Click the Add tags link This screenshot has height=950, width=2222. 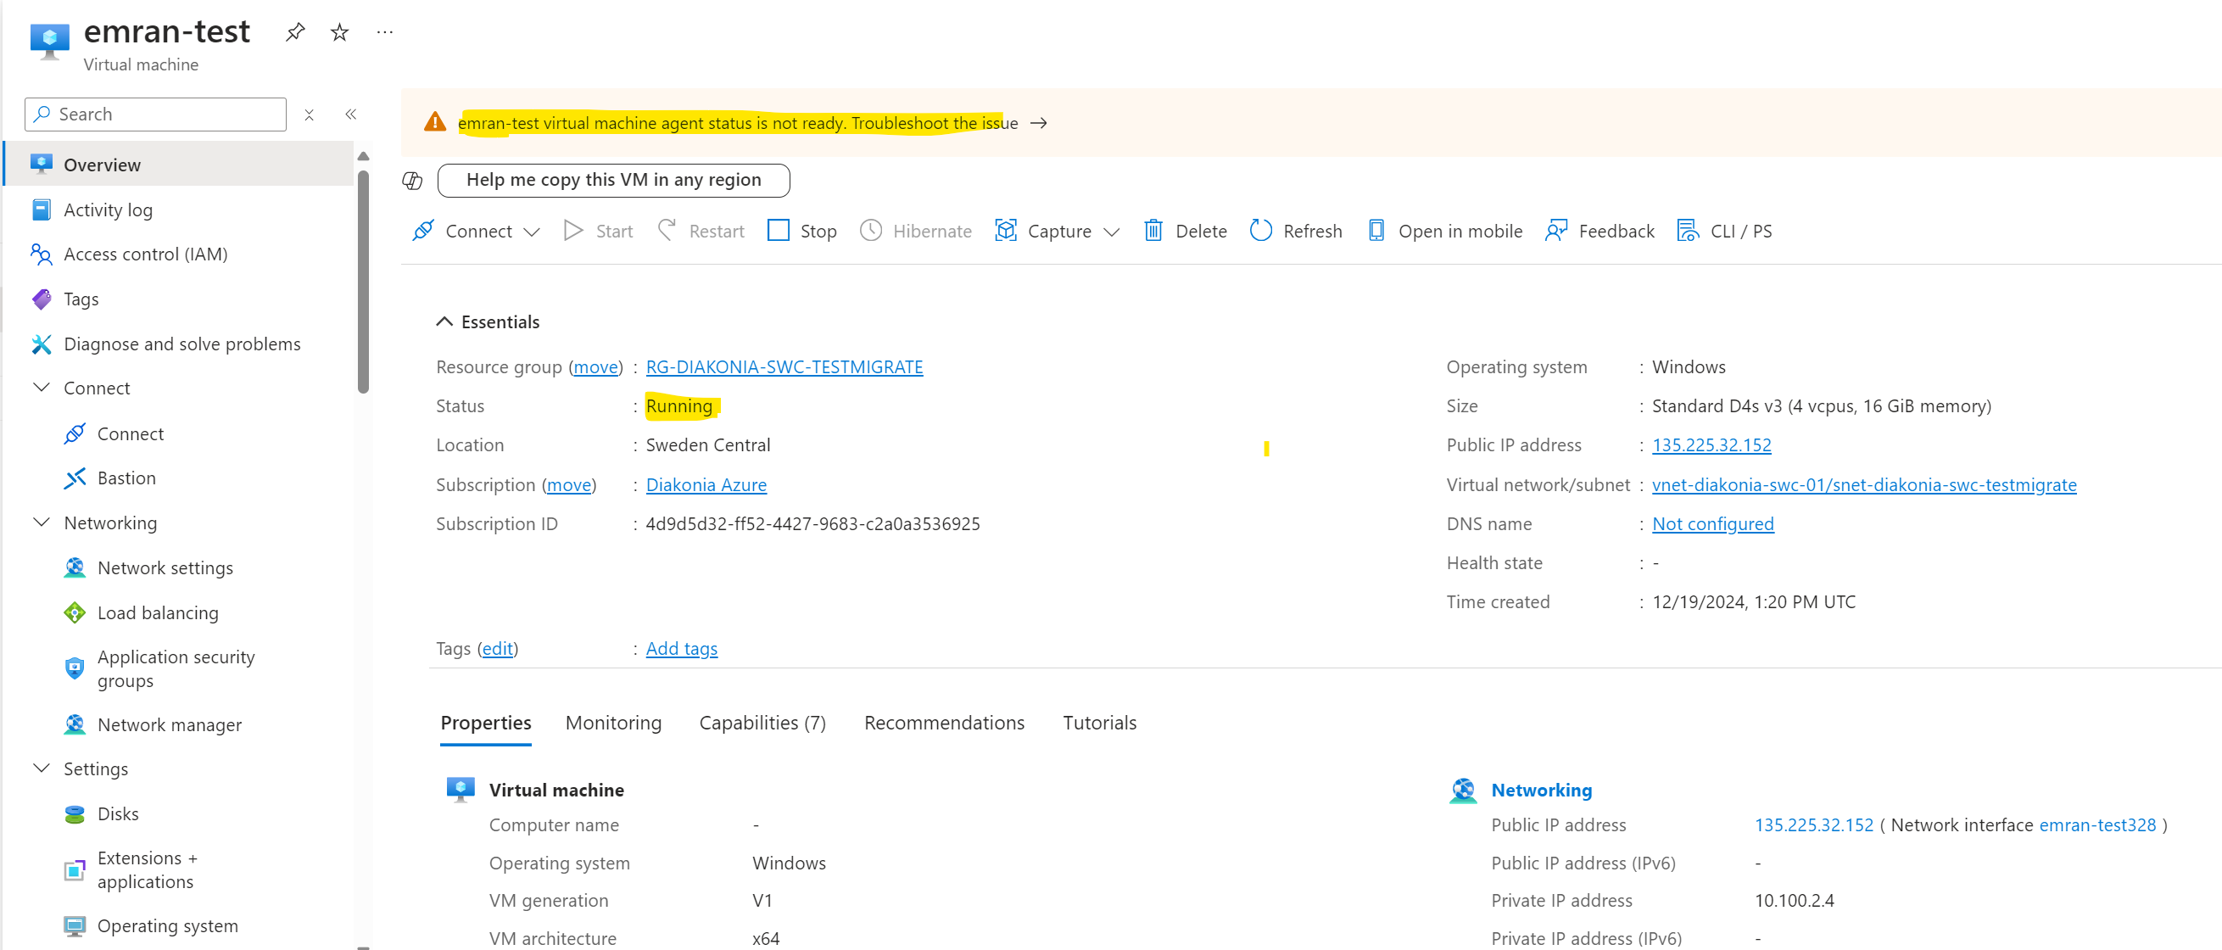tap(681, 648)
